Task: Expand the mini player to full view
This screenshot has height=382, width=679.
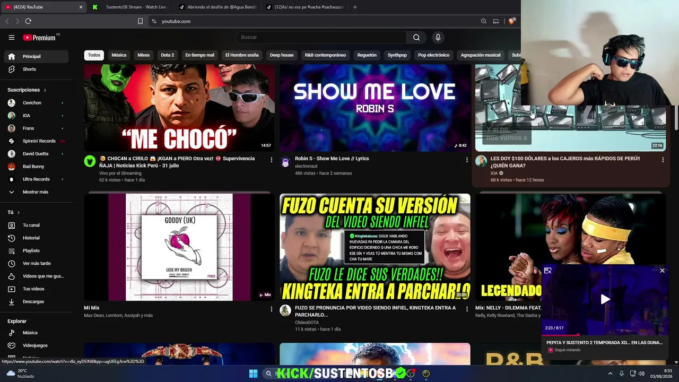Action: tap(548, 271)
